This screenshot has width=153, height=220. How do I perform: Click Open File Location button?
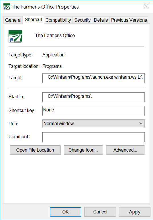35,150
